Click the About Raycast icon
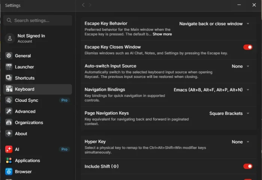 tap(9, 134)
